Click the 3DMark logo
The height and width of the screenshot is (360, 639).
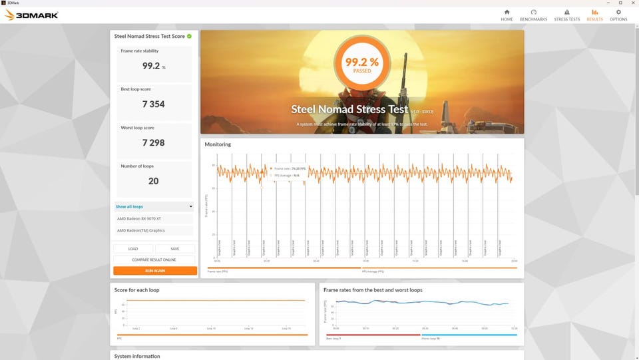point(31,15)
